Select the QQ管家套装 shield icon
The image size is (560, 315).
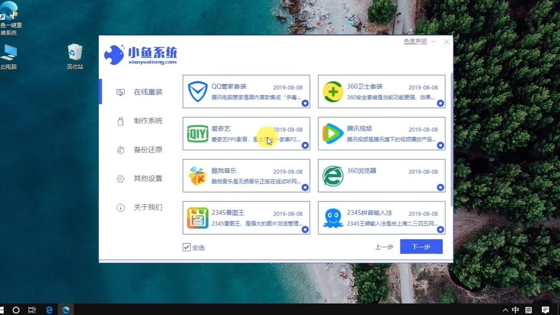click(x=197, y=92)
